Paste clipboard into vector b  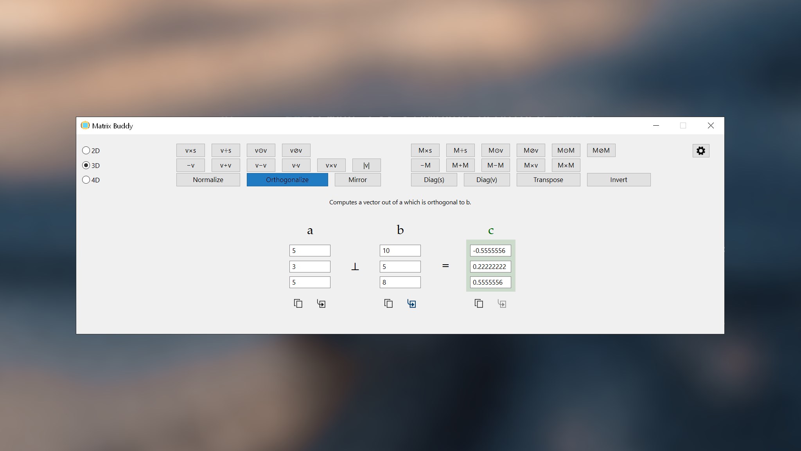(411, 303)
